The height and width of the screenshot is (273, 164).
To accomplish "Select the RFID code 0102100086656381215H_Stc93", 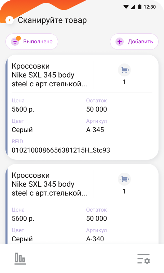I will [x=61, y=150].
